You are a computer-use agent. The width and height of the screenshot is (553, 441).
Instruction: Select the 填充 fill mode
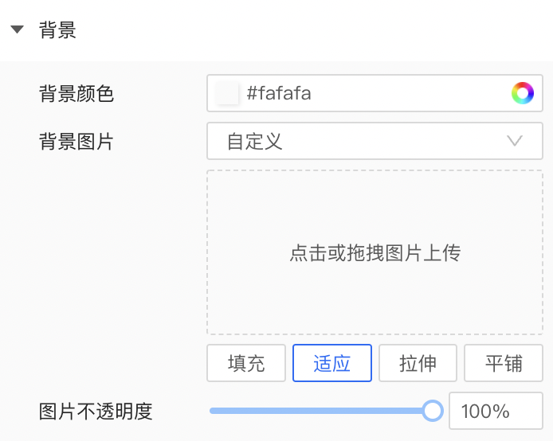(x=246, y=363)
